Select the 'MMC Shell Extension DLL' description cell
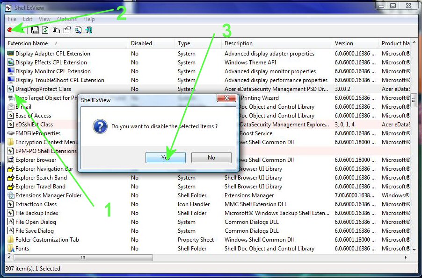This screenshot has width=422, height=278. (x=255, y=204)
